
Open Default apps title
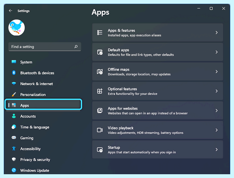pos(119,50)
